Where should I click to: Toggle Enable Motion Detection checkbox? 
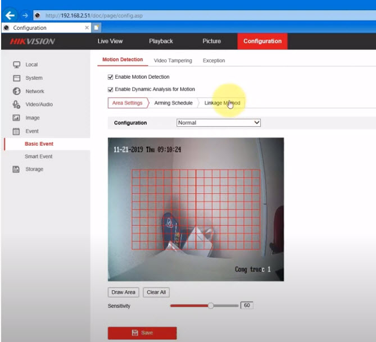(x=110, y=77)
